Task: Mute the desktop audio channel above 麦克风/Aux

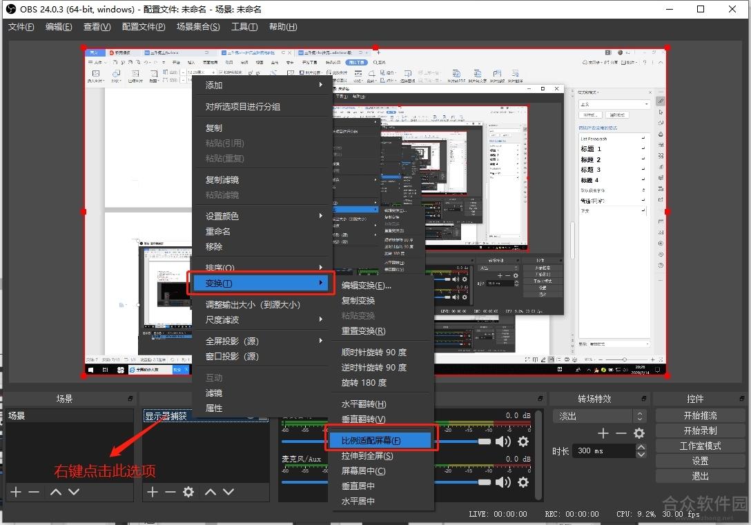Action: [503, 442]
